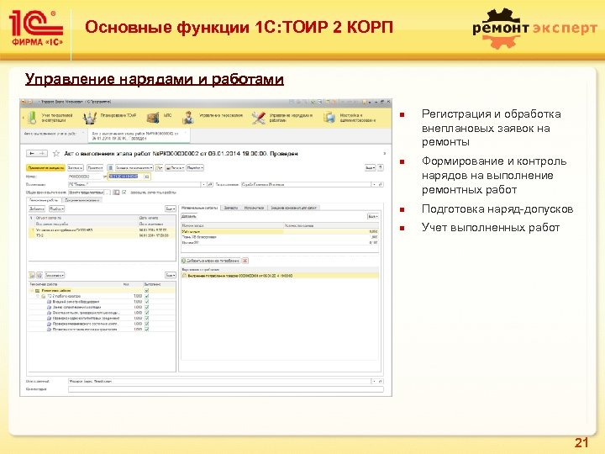Open the Планирование ТОиР section icon

(x=90, y=118)
